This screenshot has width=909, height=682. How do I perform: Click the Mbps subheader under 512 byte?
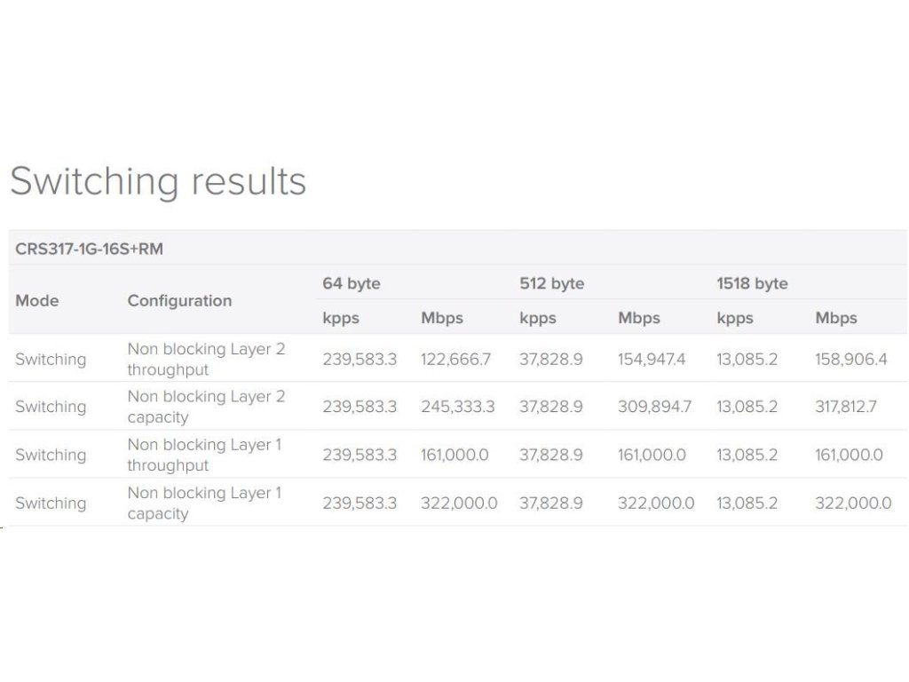pos(639,318)
